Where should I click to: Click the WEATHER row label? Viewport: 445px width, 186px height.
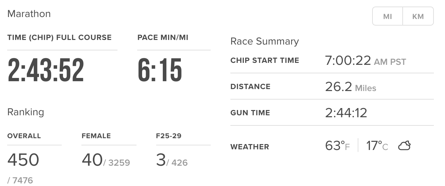click(249, 147)
